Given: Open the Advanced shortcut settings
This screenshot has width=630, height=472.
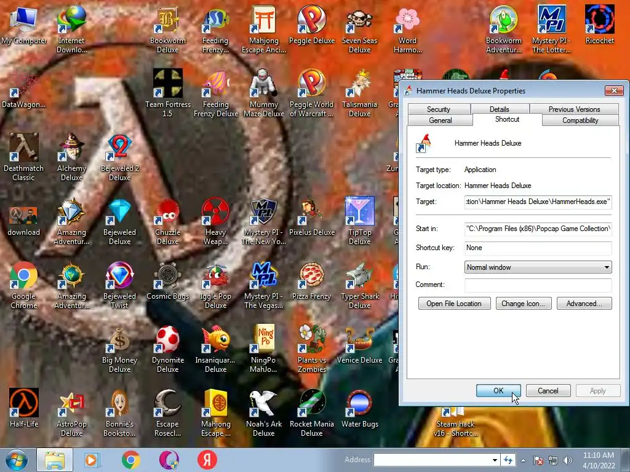Looking at the screenshot, I should pos(584,304).
